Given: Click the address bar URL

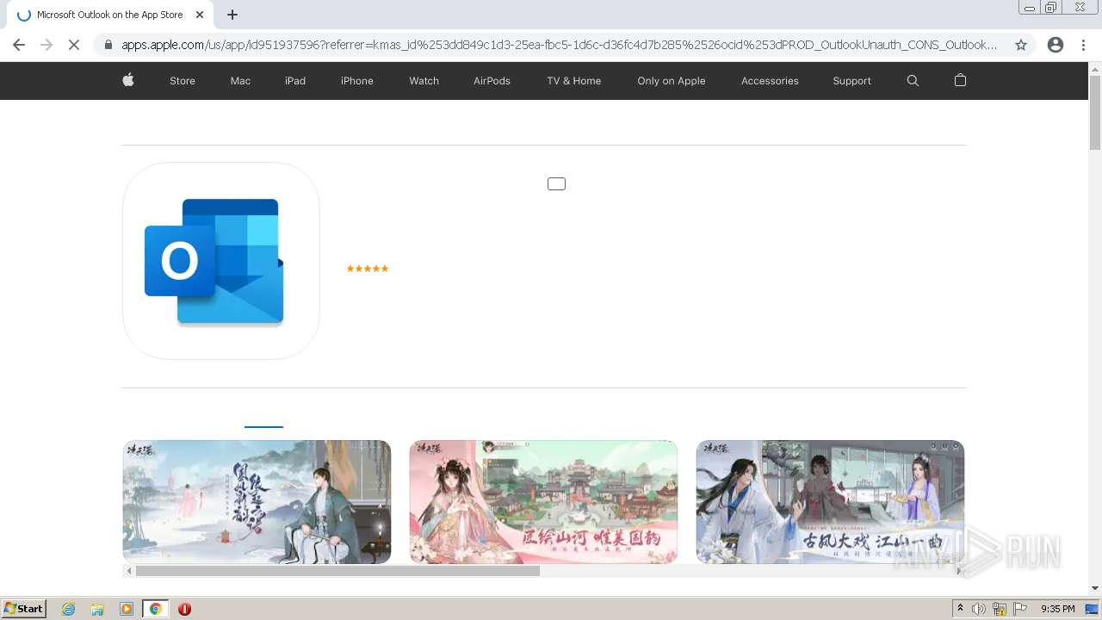Looking at the screenshot, I should click(x=559, y=45).
